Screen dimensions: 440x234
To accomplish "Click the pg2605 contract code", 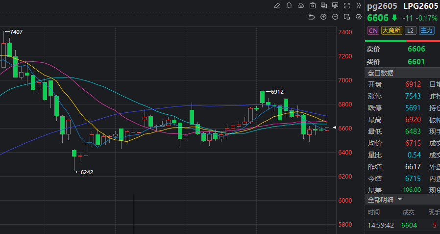I will click(x=382, y=6).
